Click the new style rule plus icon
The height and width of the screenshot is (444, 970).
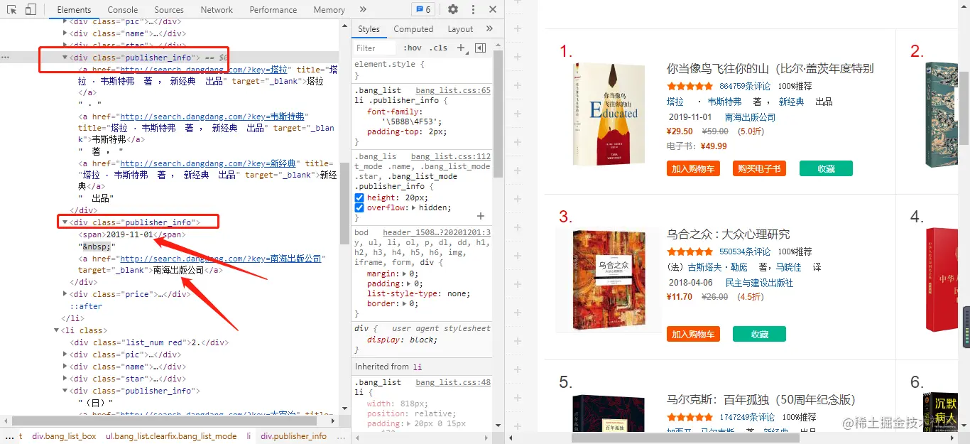(x=460, y=48)
